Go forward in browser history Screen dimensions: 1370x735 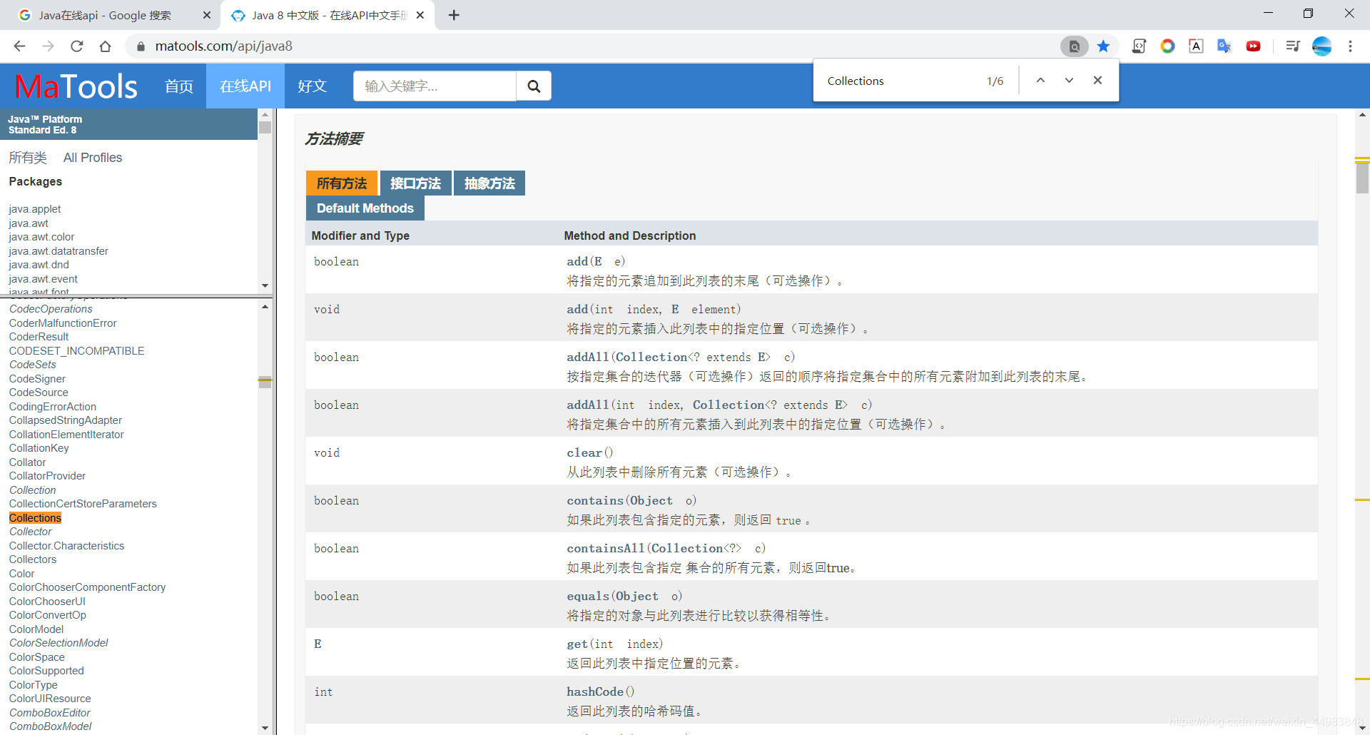tap(48, 46)
